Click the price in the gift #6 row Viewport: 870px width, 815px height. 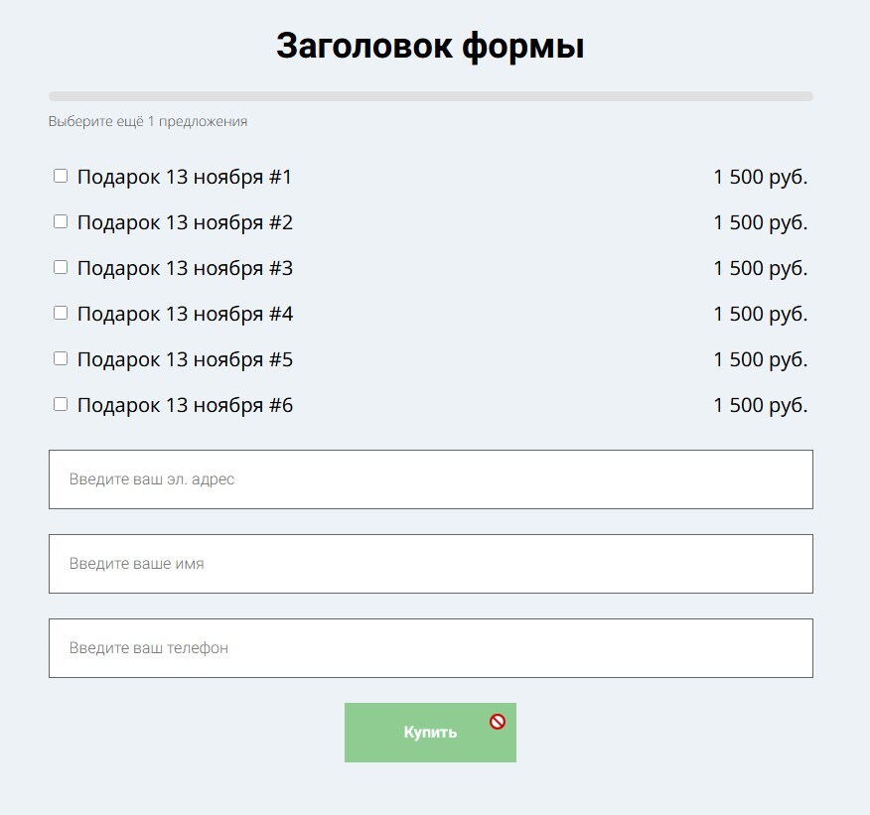pyautogui.click(x=760, y=406)
